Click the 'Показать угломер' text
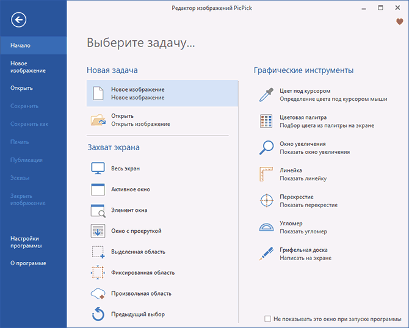 (x=303, y=231)
